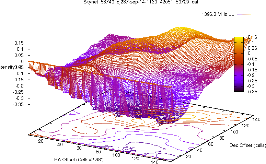Screen dimensions: 266x164
Task: Click the -0.15 label on the color bar
Action: (x=252, y=70)
